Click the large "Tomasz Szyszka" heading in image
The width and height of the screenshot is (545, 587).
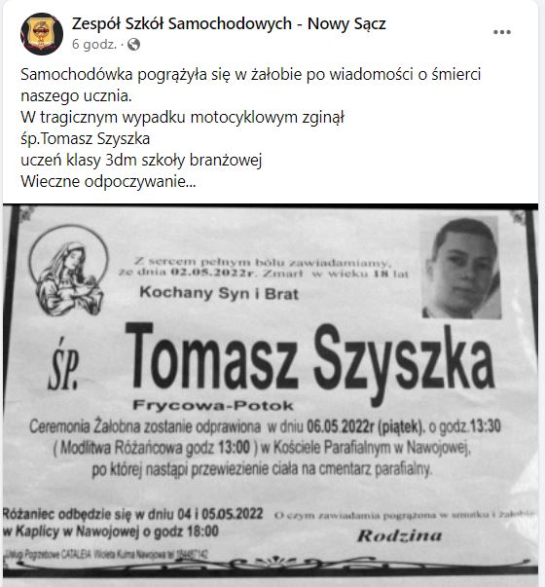[x=310, y=362]
